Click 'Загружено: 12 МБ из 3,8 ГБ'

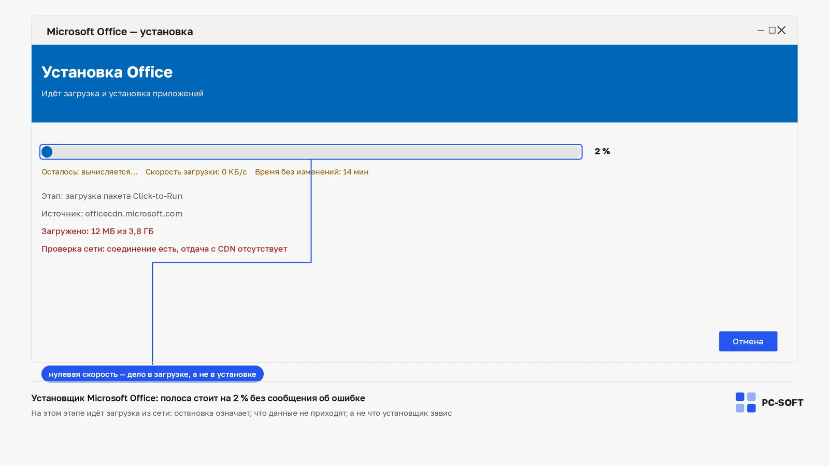(97, 231)
